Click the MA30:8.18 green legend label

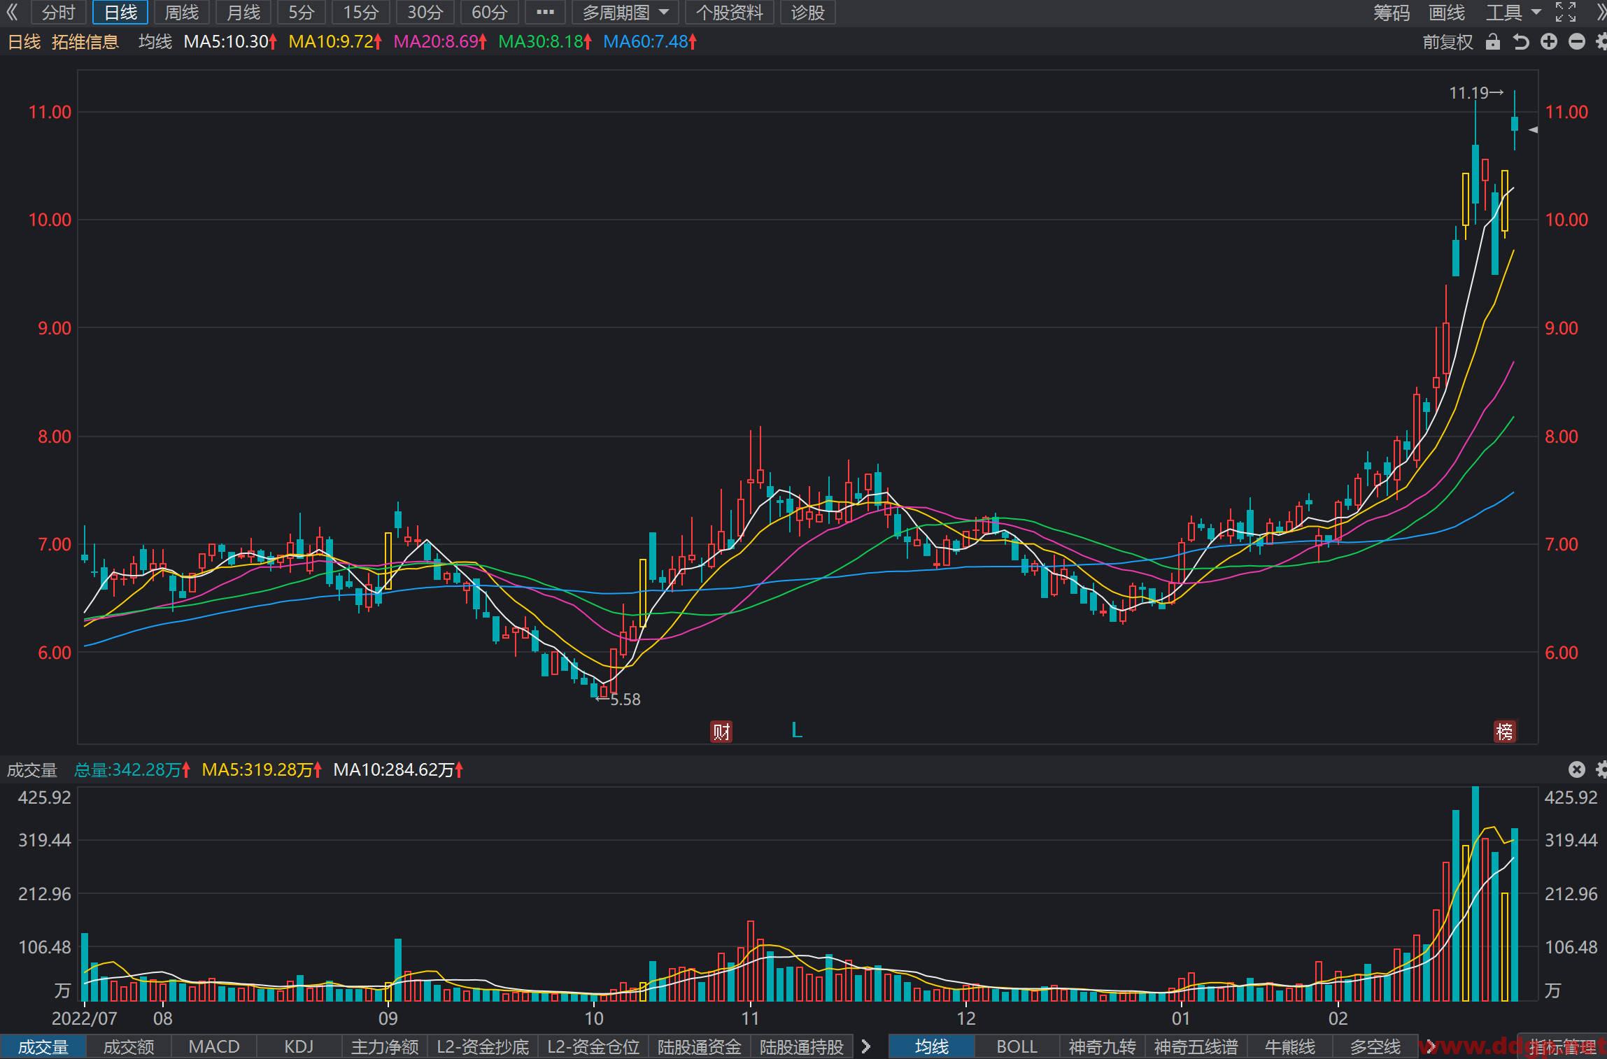click(x=545, y=42)
